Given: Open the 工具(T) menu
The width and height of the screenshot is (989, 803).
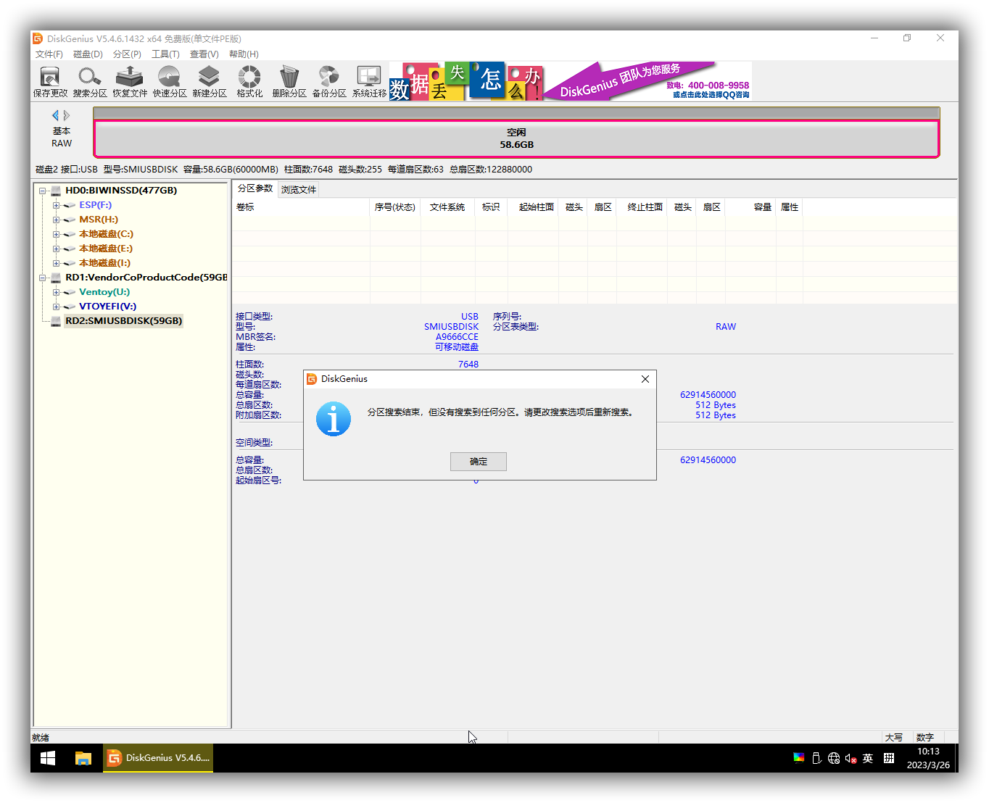Looking at the screenshot, I should click(x=165, y=54).
